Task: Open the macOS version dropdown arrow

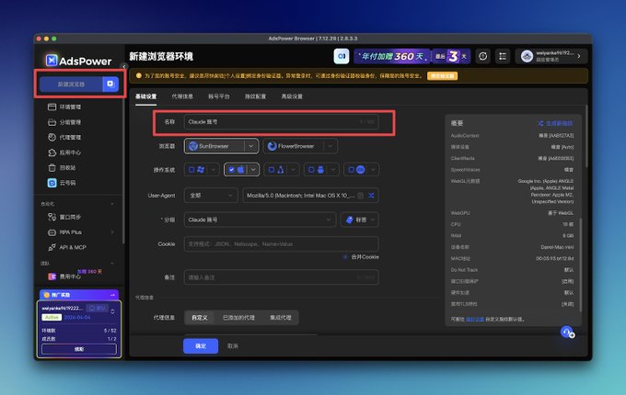Action: [253, 170]
